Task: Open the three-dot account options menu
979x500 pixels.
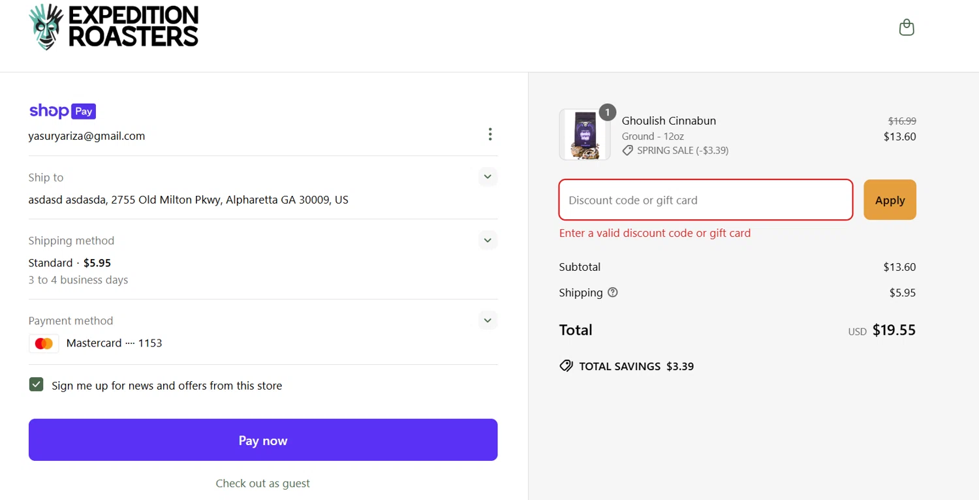Action: (490, 134)
